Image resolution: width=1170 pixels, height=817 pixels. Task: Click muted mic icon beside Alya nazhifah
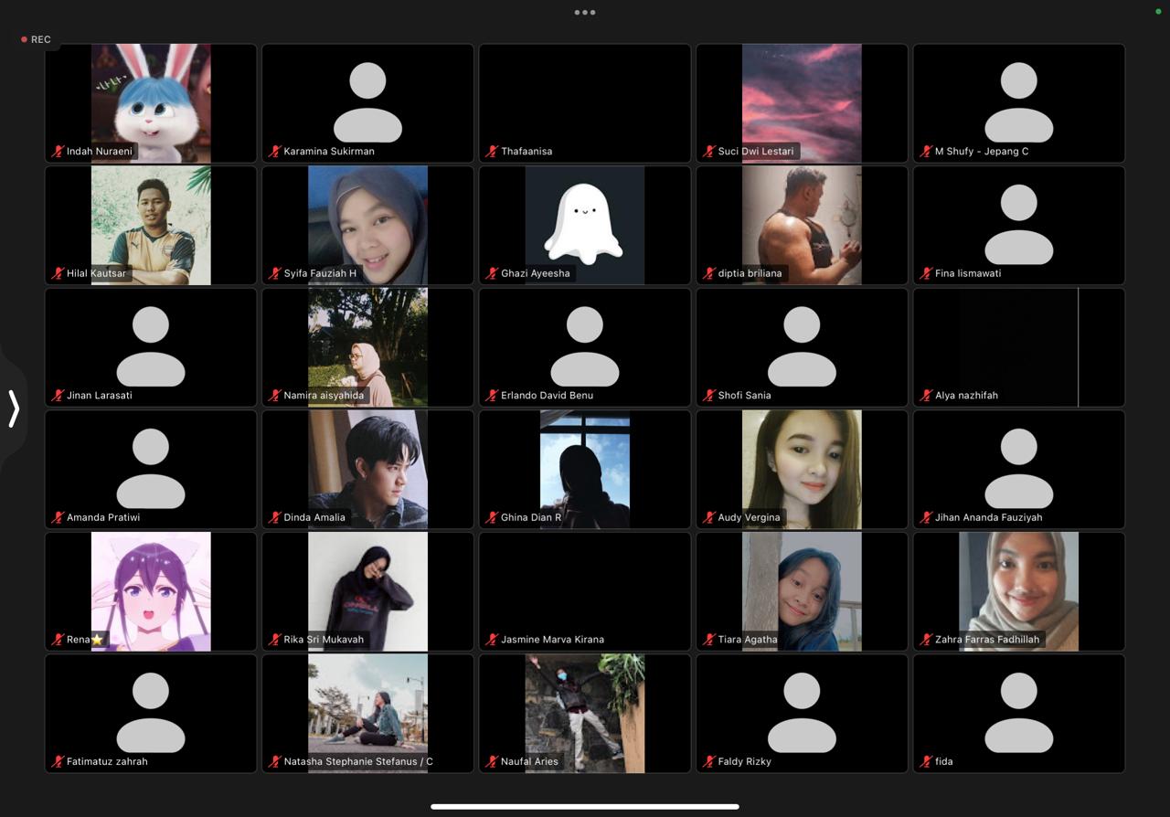(927, 396)
